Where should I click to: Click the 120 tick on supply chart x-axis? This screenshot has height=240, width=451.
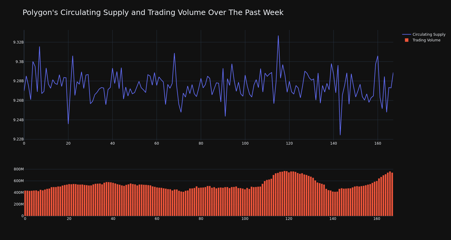289,143
